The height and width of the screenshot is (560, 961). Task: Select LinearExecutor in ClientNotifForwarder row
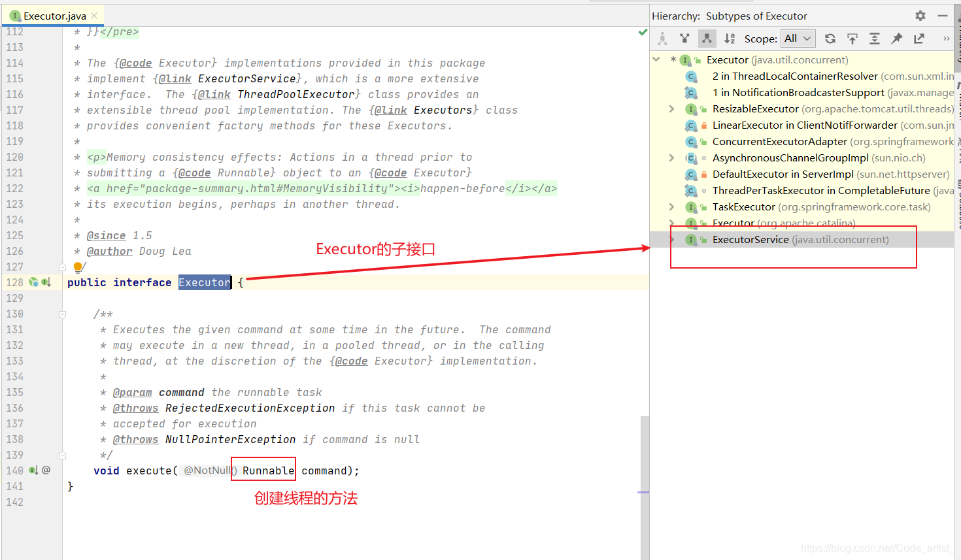[x=802, y=125]
